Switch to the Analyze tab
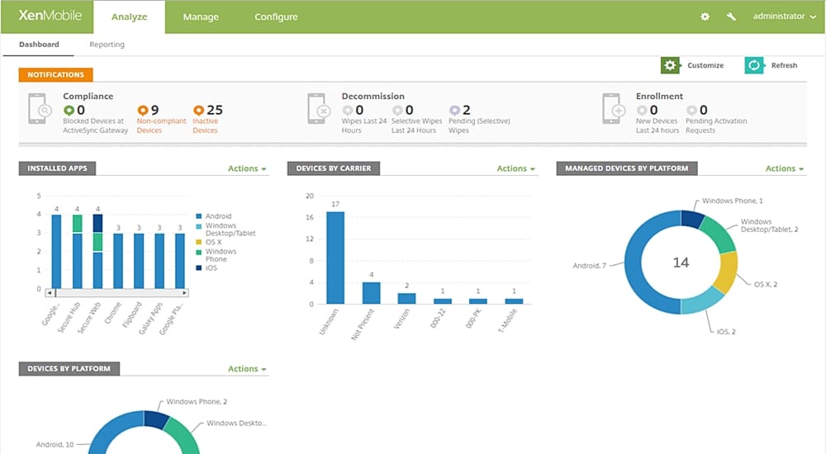826x454 pixels. pos(129,17)
